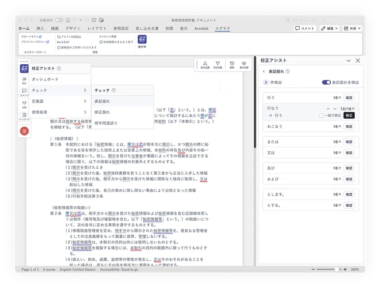Click the black 修正 button

(x=349, y=115)
